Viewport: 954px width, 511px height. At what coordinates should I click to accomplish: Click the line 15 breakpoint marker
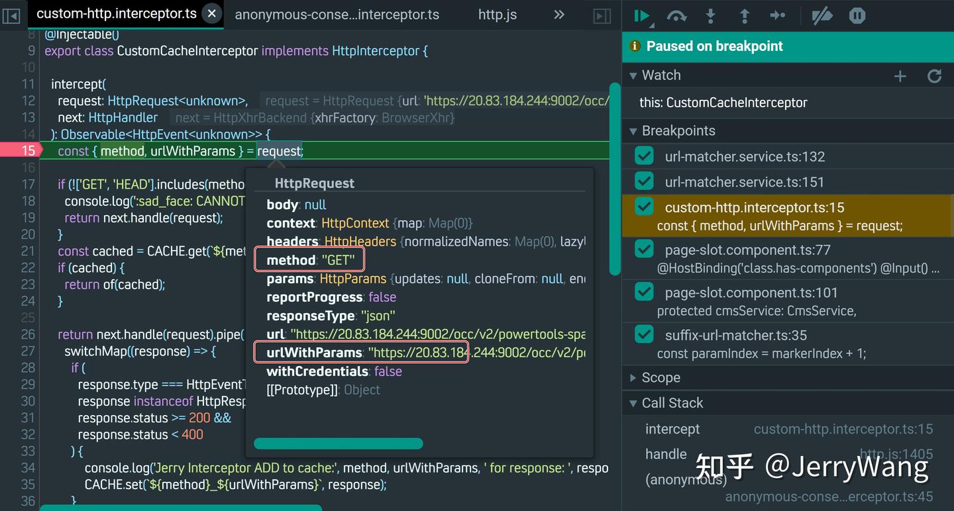pos(21,151)
